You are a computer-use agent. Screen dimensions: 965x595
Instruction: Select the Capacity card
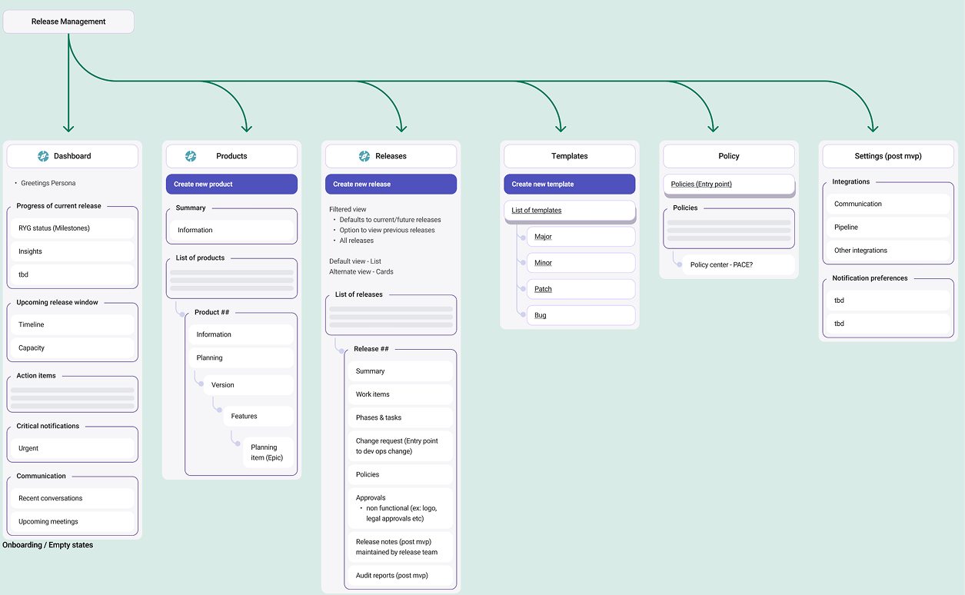coord(73,347)
